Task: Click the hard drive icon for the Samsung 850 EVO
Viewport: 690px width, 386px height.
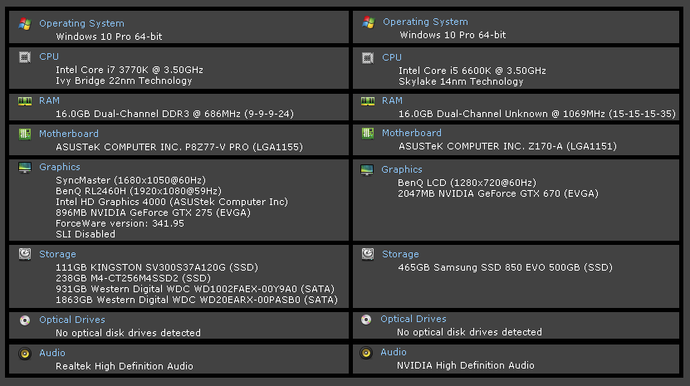Action: pyautogui.click(x=366, y=254)
